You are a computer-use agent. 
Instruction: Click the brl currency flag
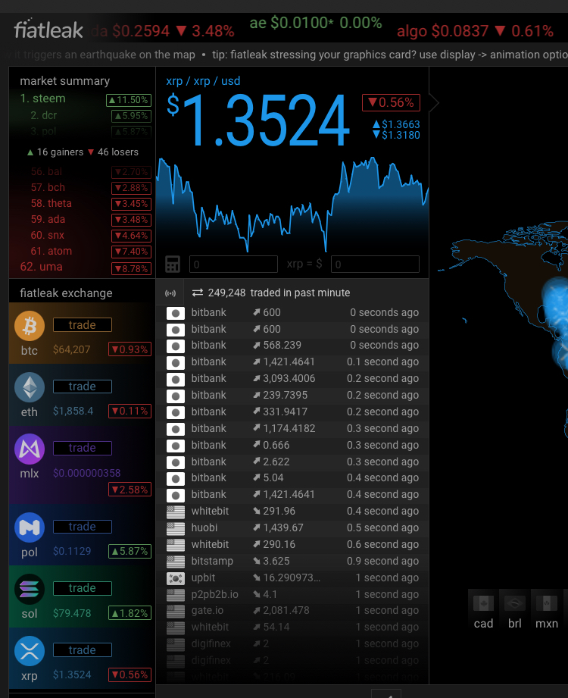point(515,603)
